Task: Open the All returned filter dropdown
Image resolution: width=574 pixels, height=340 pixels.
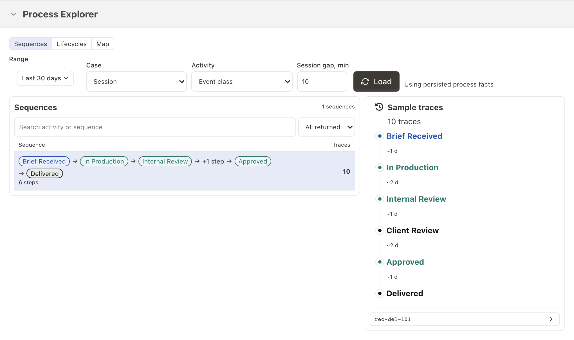Action: coord(327,127)
